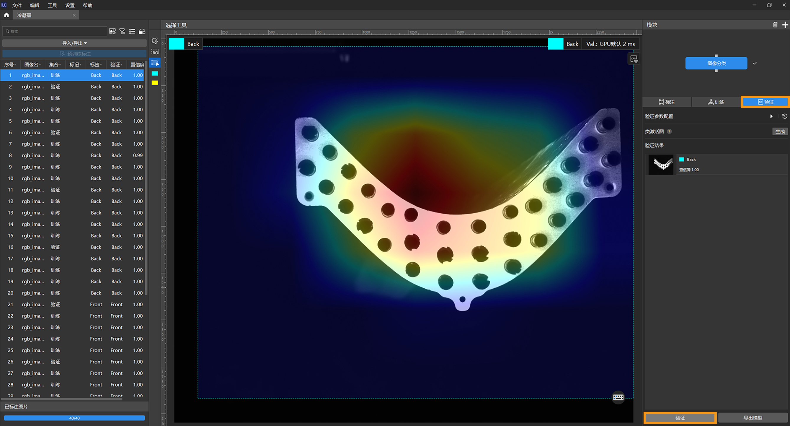Click the selection tool icon
The image size is (790, 426).
pyautogui.click(x=155, y=63)
